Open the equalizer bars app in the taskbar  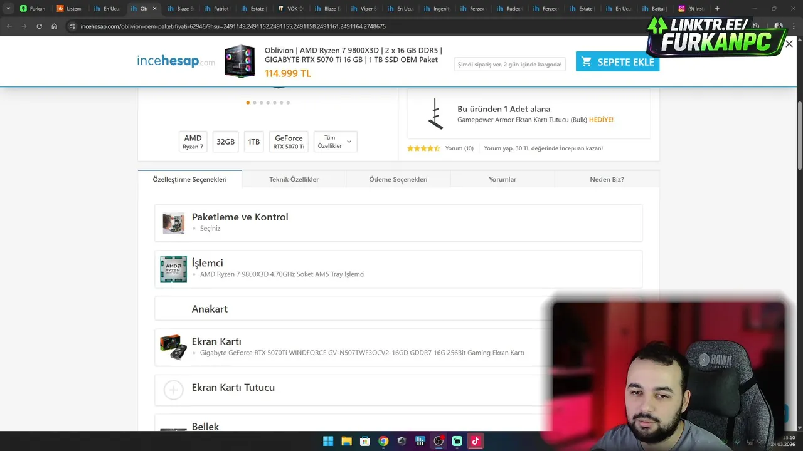coord(420,441)
